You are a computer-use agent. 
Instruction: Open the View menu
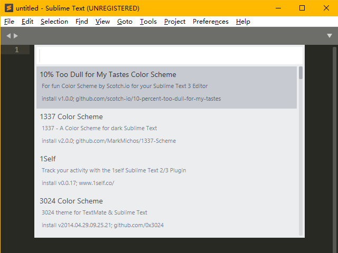point(102,22)
